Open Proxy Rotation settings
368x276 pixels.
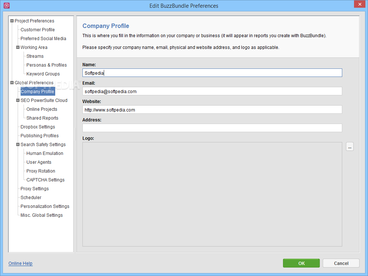pyautogui.click(x=41, y=171)
